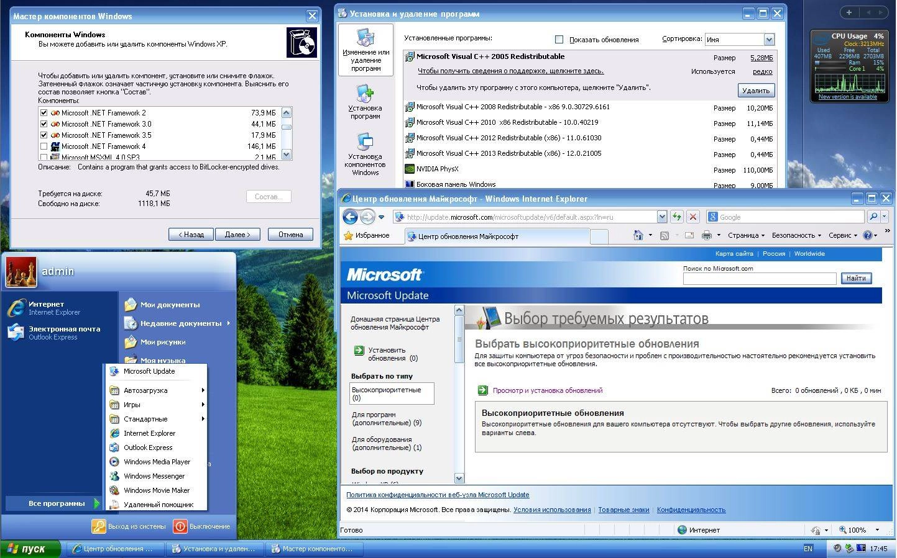Open Favorites star button in IE
897x558 pixels.
pyautogui.click(x=366, y=235)
